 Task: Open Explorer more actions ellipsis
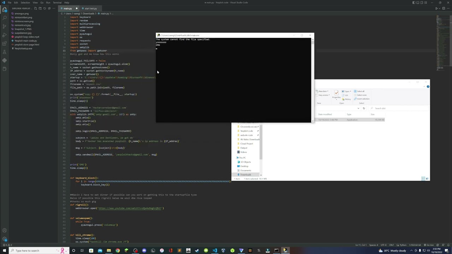(x=53, y=8)
